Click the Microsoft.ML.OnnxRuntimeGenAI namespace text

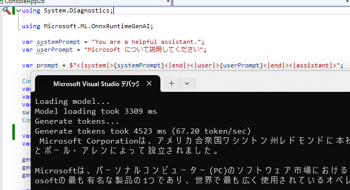(97, 26)
